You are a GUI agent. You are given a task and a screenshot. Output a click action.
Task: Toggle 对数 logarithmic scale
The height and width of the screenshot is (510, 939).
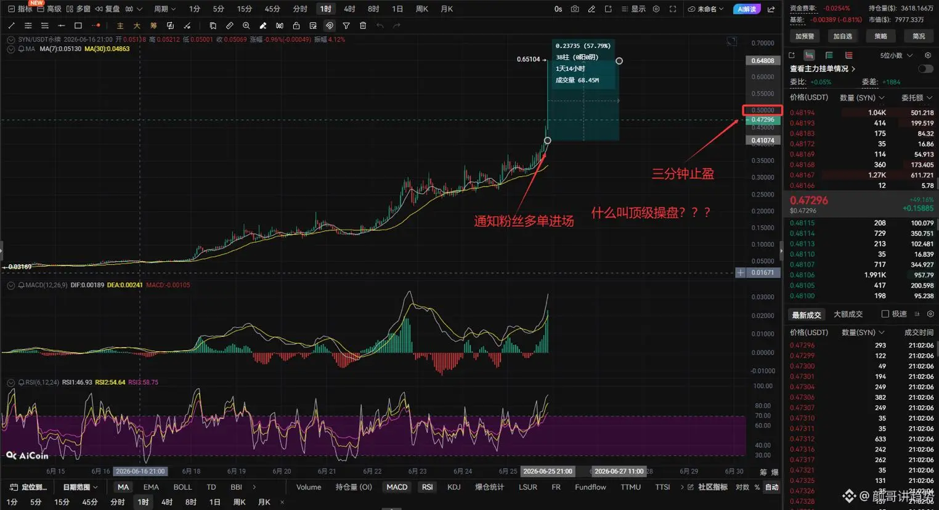[x=742, y=487]
